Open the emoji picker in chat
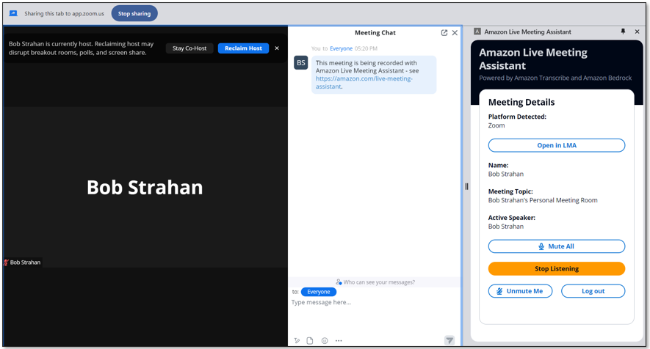The height and width of the screenshot is (349, 650). 325,341
